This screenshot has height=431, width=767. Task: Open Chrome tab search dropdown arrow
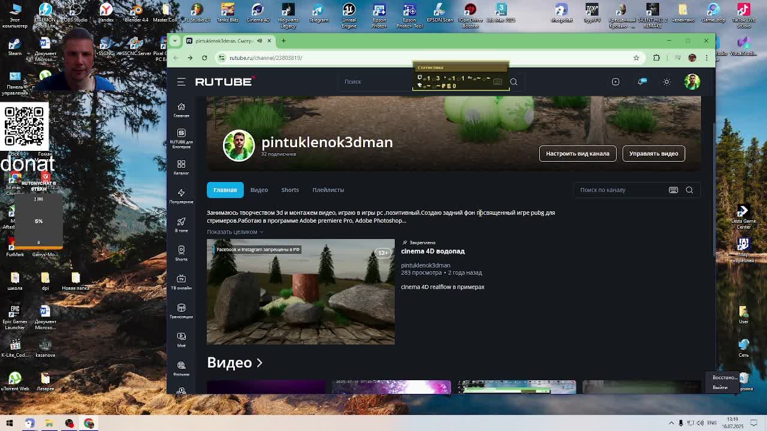click(x=174, y=41)
